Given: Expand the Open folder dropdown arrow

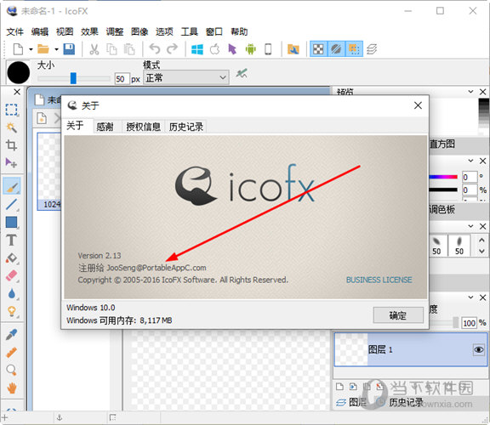Looking at the screenshot, I should [56, 49].
